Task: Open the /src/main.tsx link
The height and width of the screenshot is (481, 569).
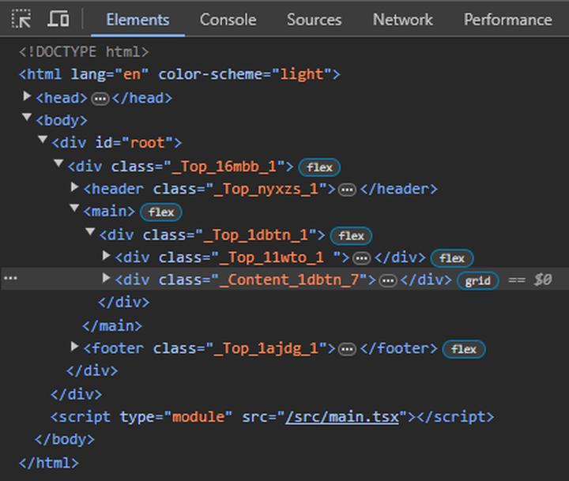Action: click(342, 417)
